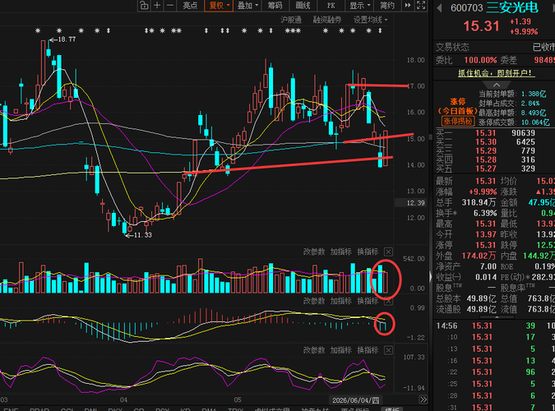Zoom in chart with plus icon
Viewport: 555px width, 411px height.
(x=157, y=5)
